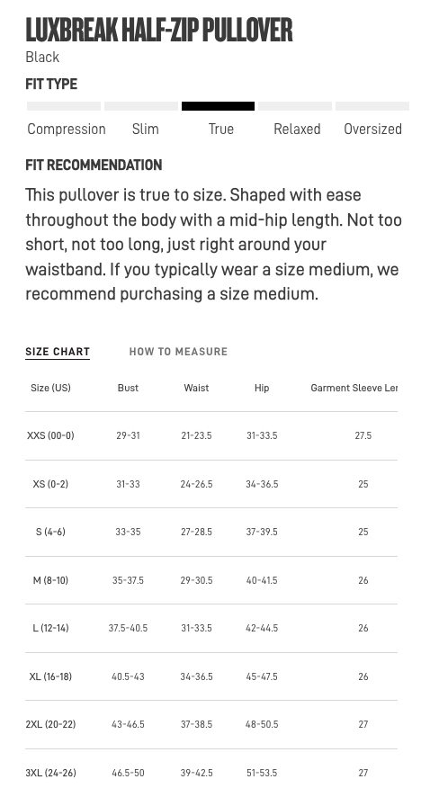This screenshot has height=788, width=448.
Task: Click the Oversized fit type bar
Action: click(372, 106)
